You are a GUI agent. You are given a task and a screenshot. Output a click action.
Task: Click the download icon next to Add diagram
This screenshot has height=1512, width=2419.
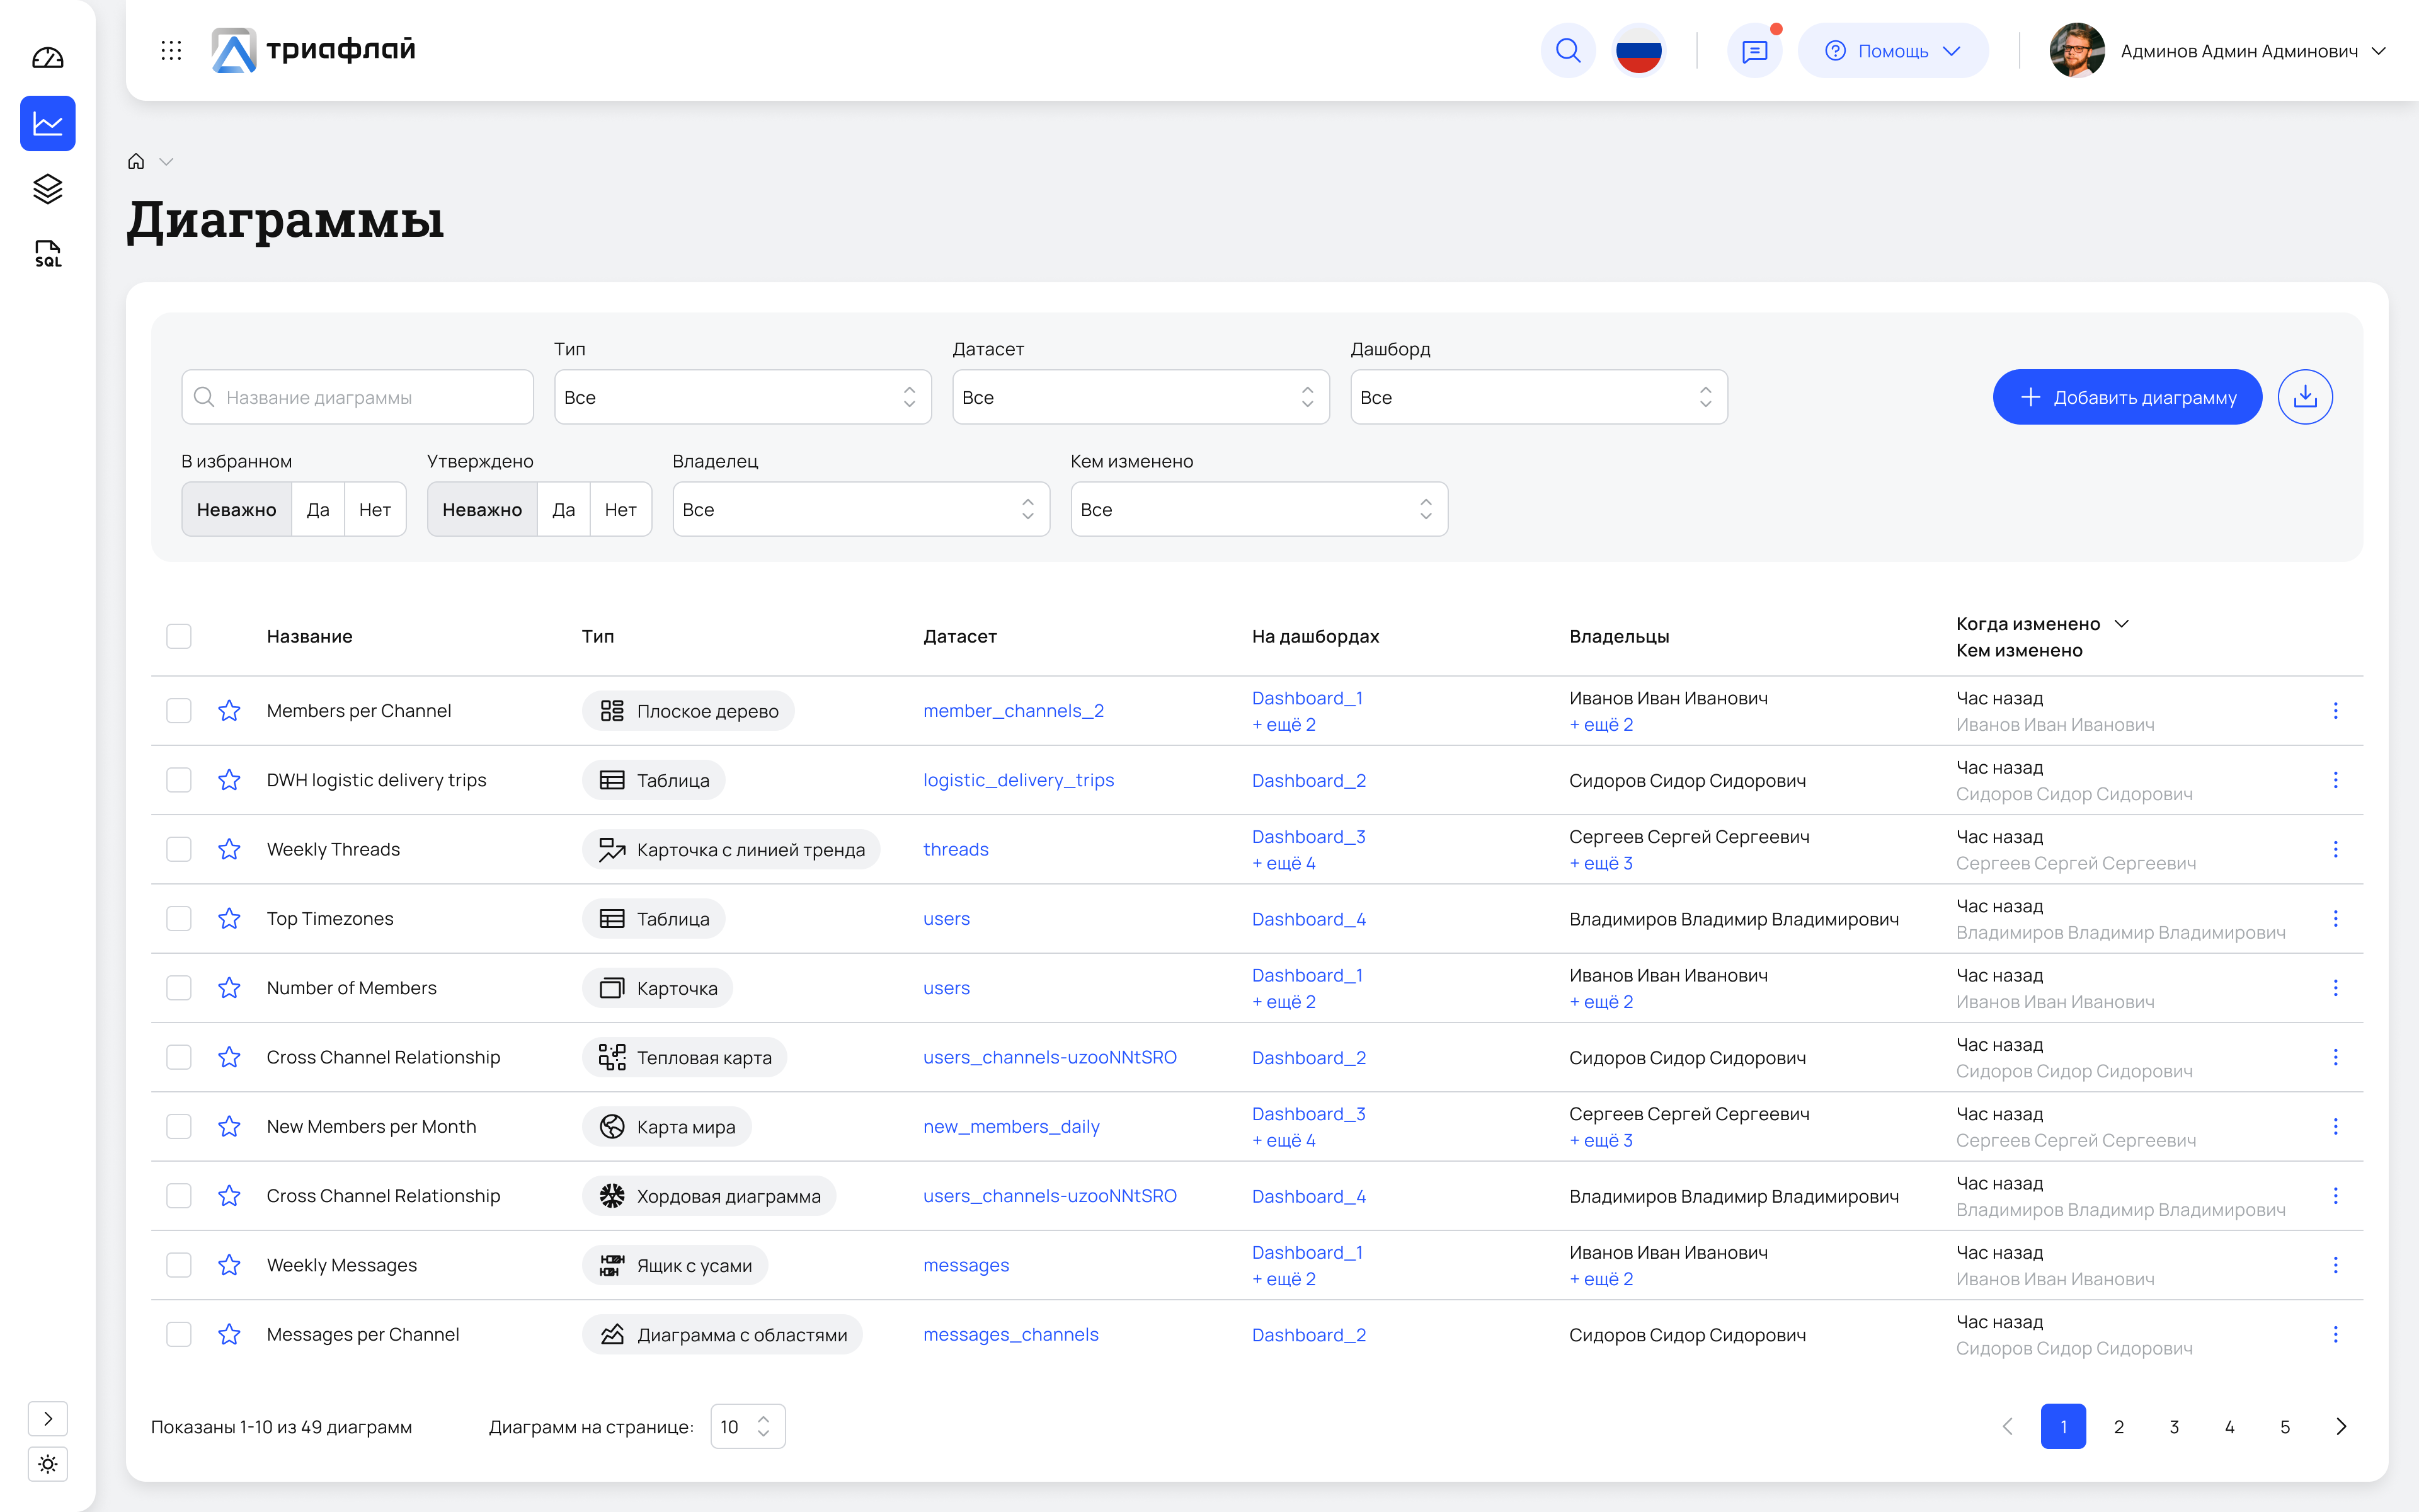(2305, 397)
